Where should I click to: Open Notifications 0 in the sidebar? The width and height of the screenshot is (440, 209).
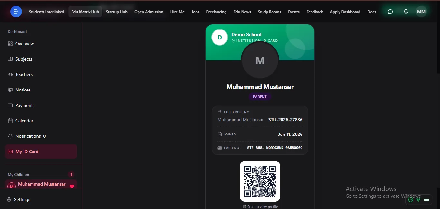click(x=41, y=136)
